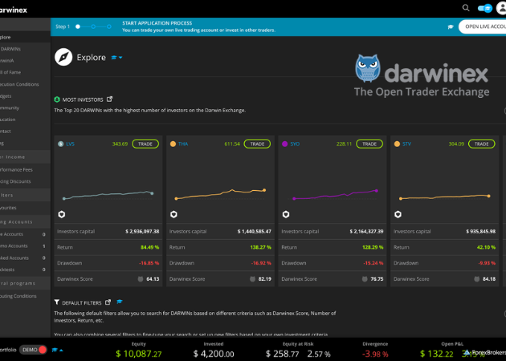Image resolution: width=506 pixels, height=361 pixels.
Task: Open Hall of Fame in sidebar
Action: click(x=16, y=72)
